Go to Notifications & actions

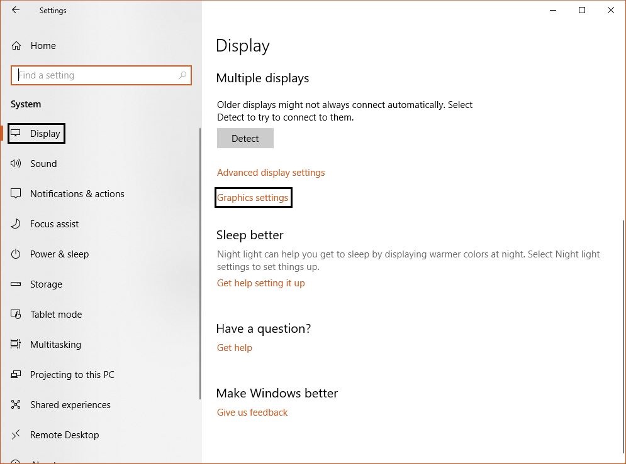tap(77, 194)
